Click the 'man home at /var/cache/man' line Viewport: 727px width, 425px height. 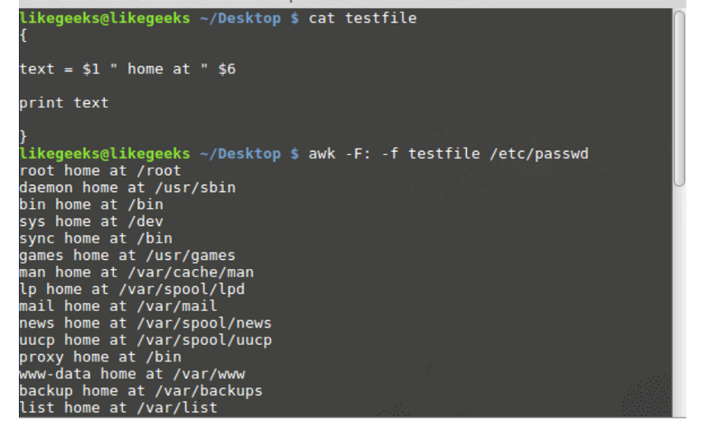tap(135, 272)
